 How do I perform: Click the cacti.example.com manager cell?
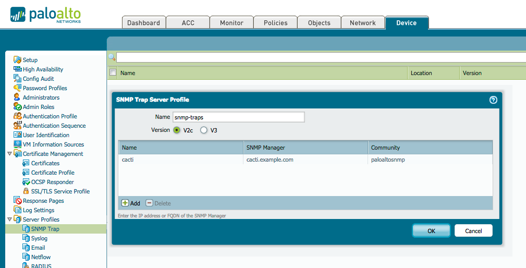[x=305, y=160]
